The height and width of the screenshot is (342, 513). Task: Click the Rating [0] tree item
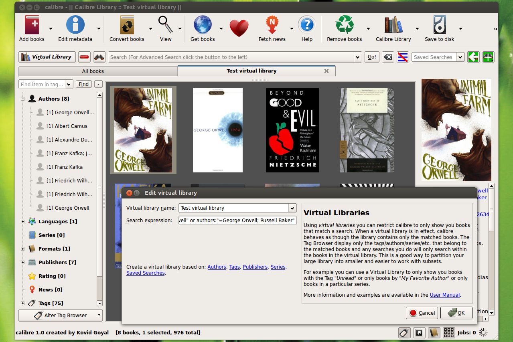click(x=52, y=276)
